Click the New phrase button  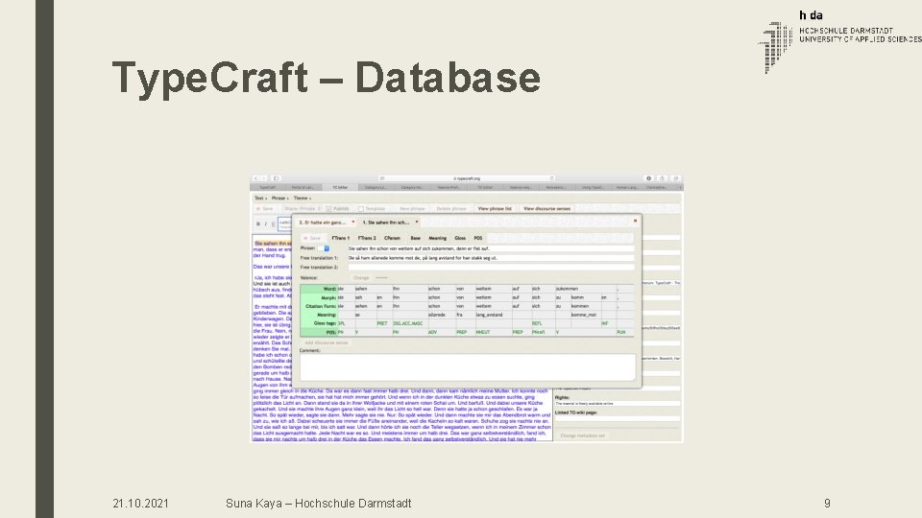(x=412, y=208)
